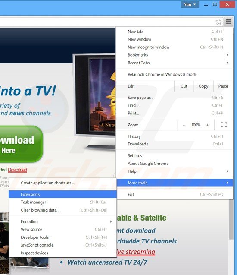Select About Google Chrome
Viewport: 237px width, 275px height.
pyautogui.click(x=175, y=164)
